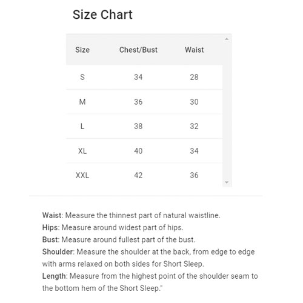Click the scrollbar down arrow
The height and width of the screenshot is (303, 303).
tap(227, 182)
